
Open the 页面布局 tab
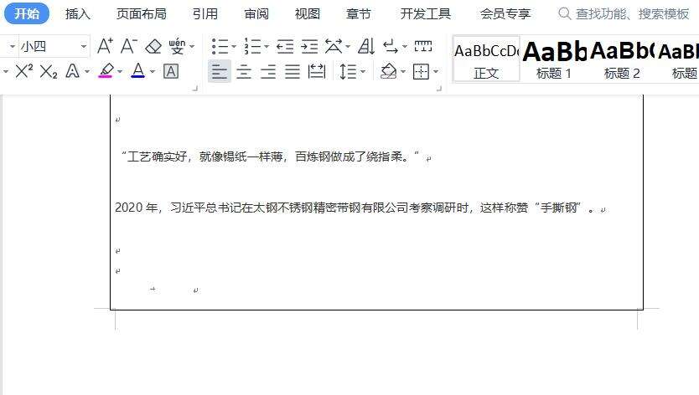(x=142, y=13)
